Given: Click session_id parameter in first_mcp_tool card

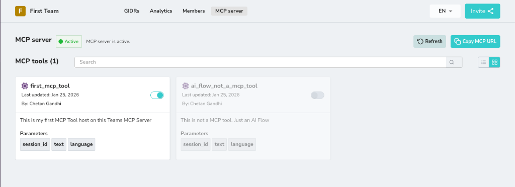Looking at the screenshot, I should (35, 144).
